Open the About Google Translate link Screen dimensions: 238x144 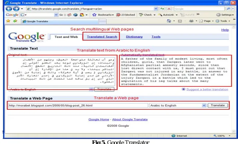[x=130, y=120]
